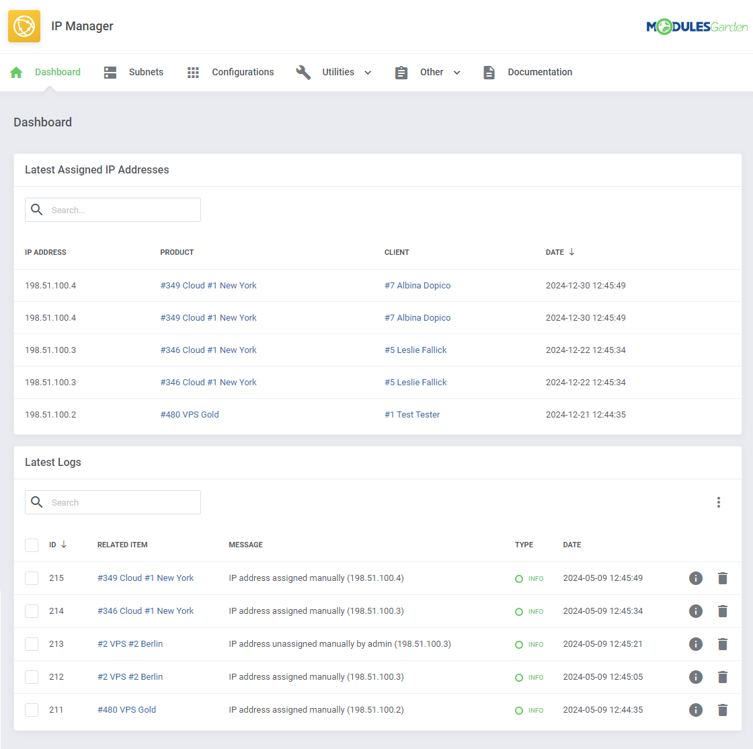Select all logs with header checkbox
The image size is (753, 749).
click(x=32, y=545)
